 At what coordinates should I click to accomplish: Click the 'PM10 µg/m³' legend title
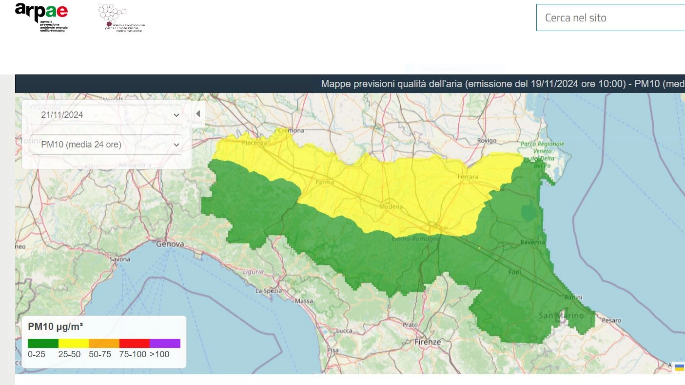coord(55,326)
